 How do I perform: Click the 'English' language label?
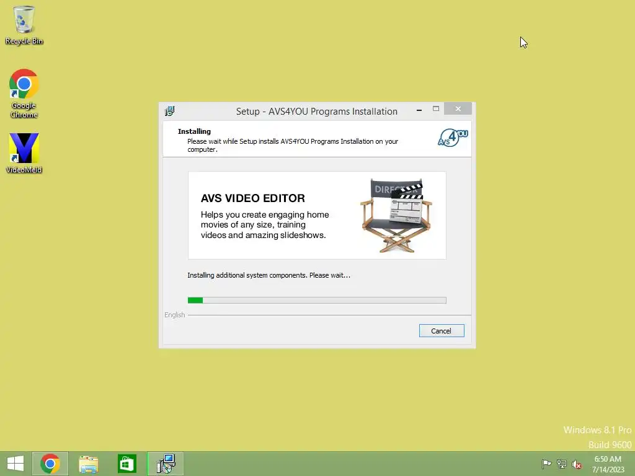[x=174, y=315]
